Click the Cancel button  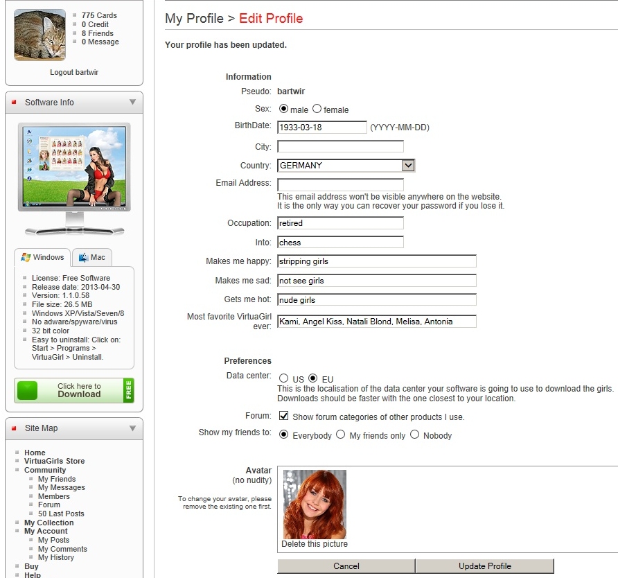(346, 566)
